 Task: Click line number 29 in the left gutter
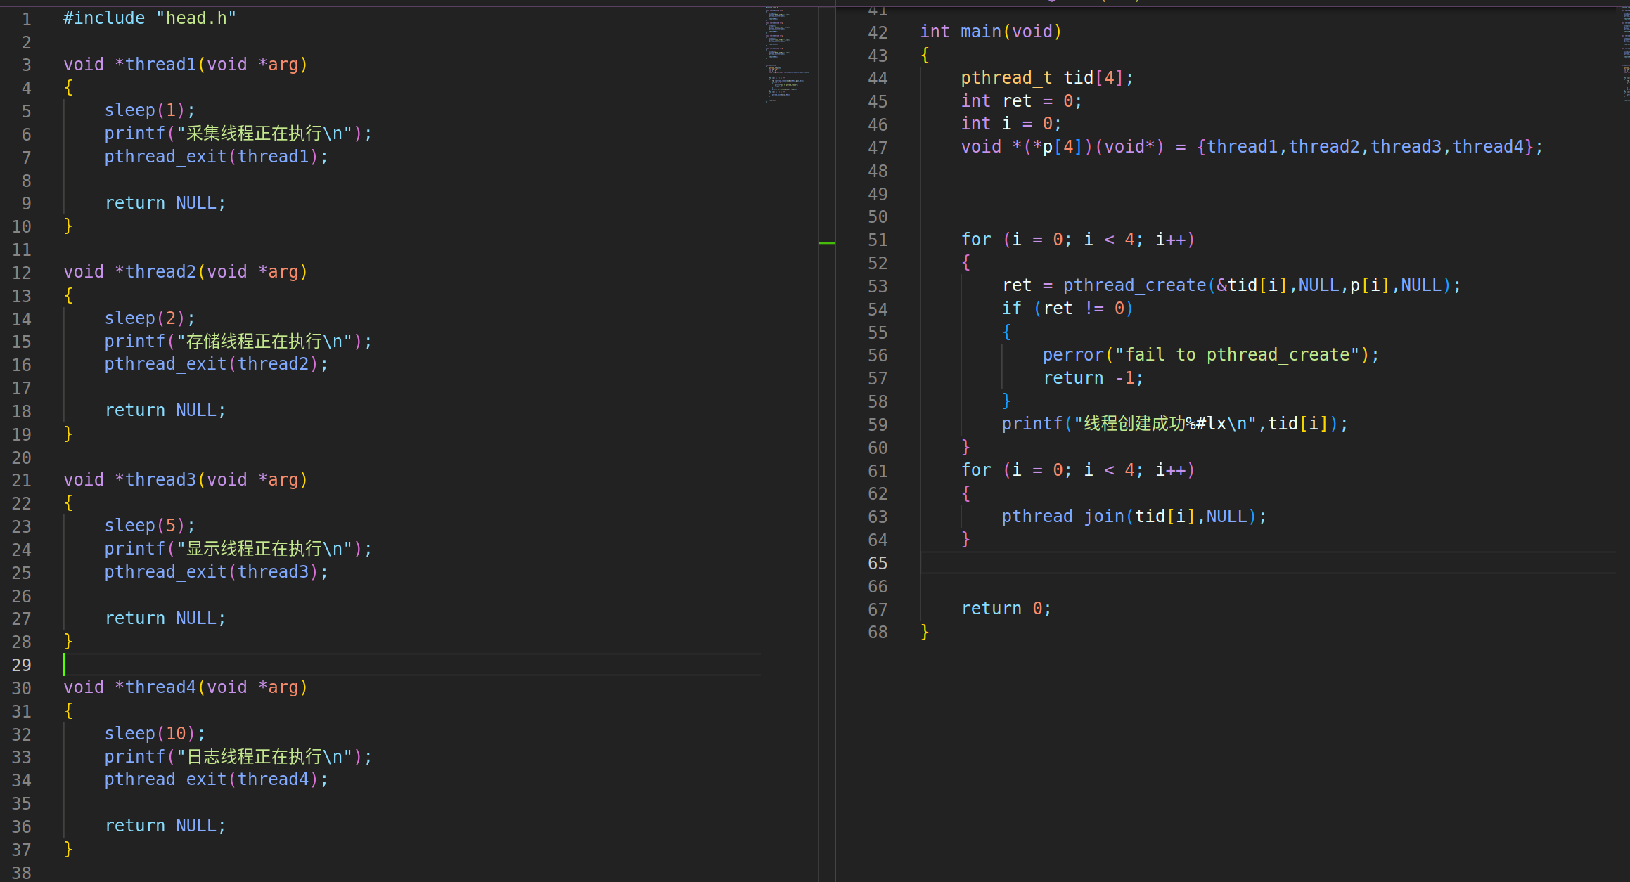click(21, 665)
